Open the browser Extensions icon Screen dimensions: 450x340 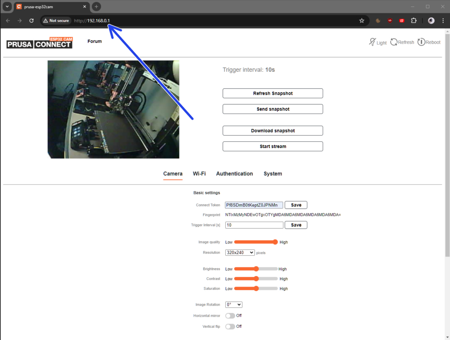414,20
